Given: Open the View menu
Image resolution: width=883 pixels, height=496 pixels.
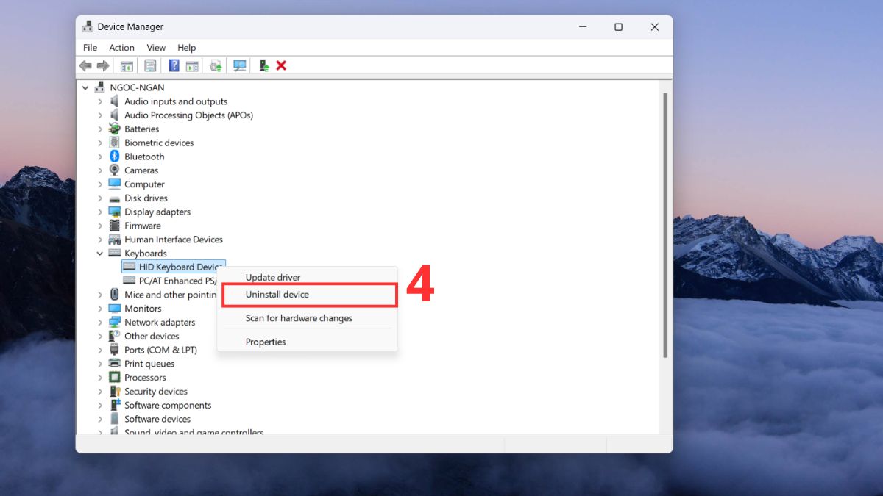Looking at the screenshot, I should click(x=156, y=47).
